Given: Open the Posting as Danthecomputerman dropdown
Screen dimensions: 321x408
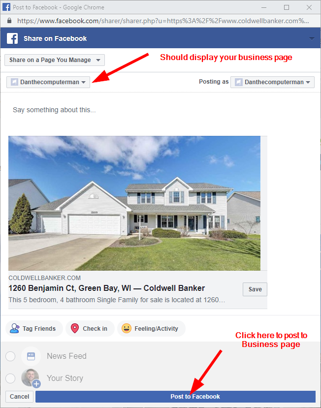Looking at the screenshot, I should [272, 82].
